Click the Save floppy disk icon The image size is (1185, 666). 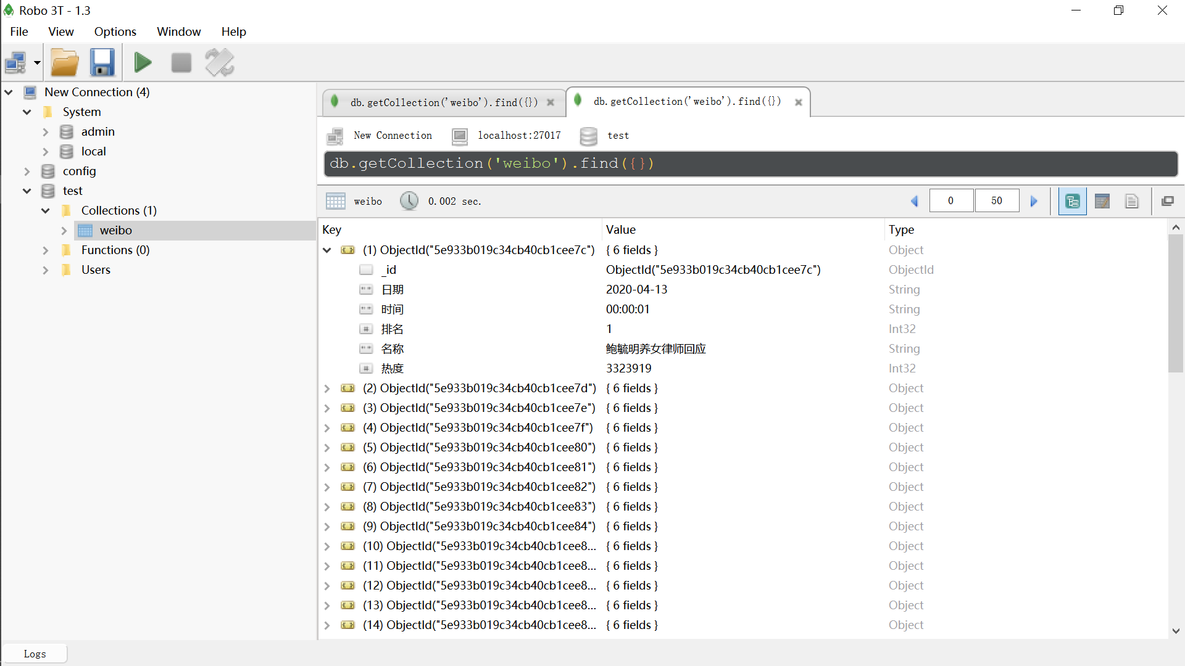pos(102,63)
